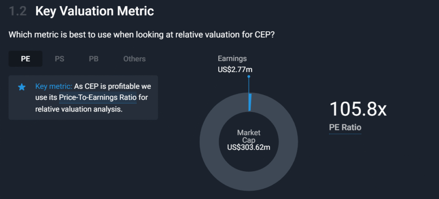Click the blue Earnings slice of donut
439x199 pixels.
click(x=250, y=103)
